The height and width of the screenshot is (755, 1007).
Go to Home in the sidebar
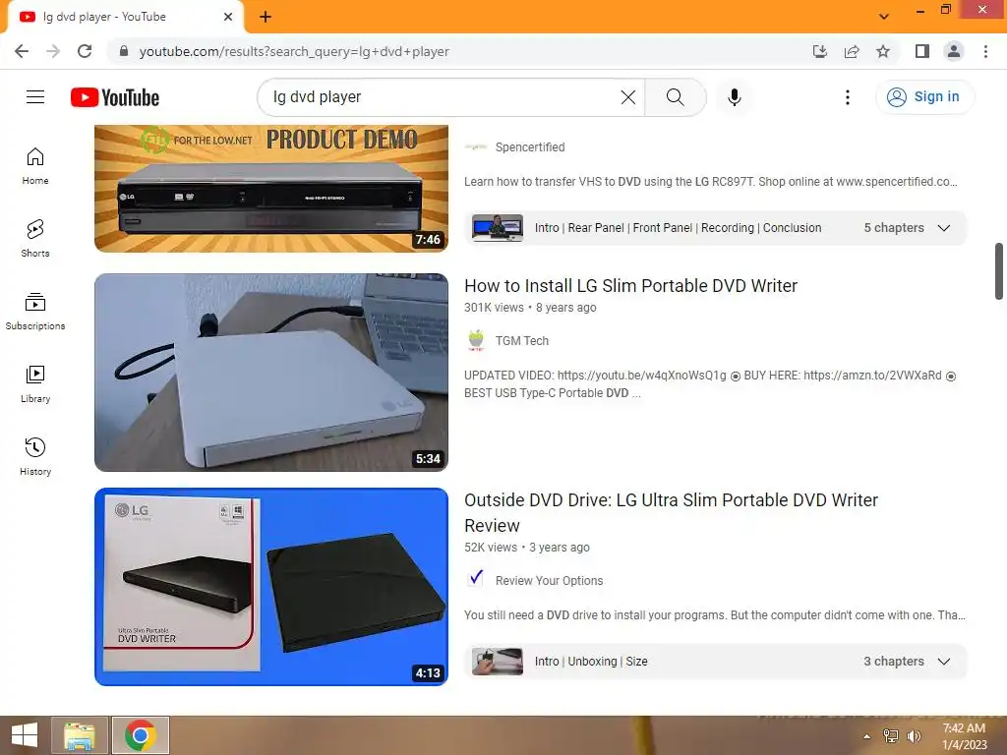(35, 166)
